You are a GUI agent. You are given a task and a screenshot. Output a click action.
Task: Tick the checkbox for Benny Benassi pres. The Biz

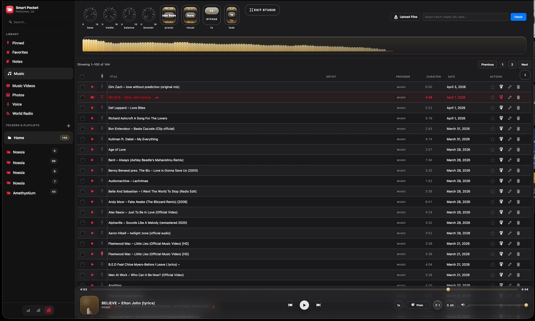point(82,171)
